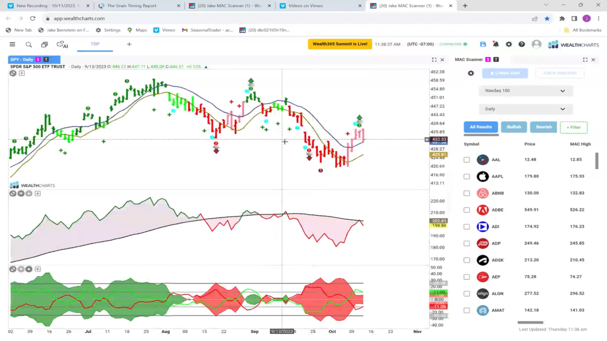
Task: Check the AEP row checkbox
Action: pyautogui.click(x=467, y=277)
